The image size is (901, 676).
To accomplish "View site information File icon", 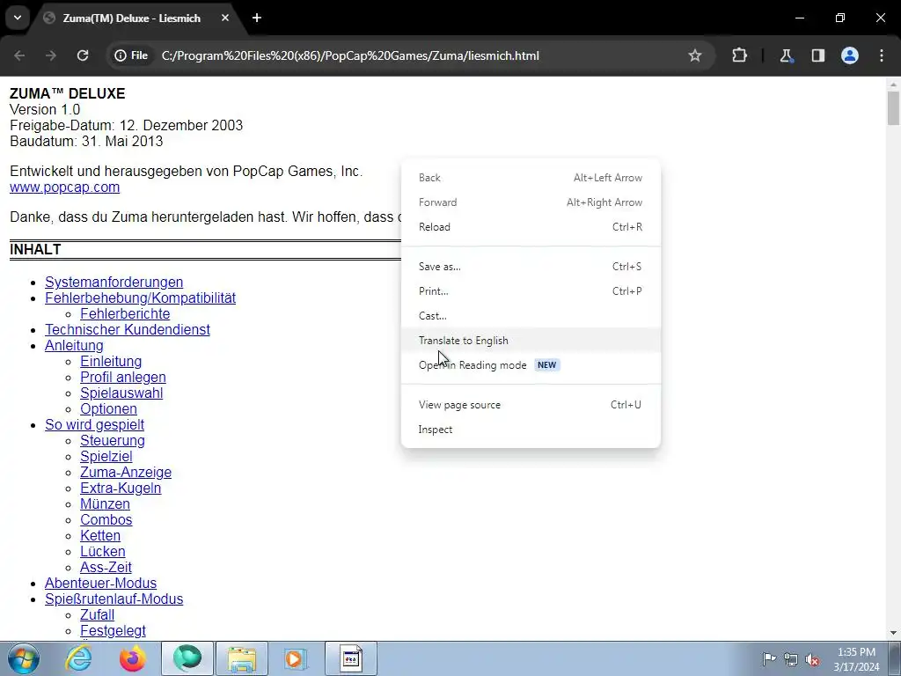I will click(131, 55).
